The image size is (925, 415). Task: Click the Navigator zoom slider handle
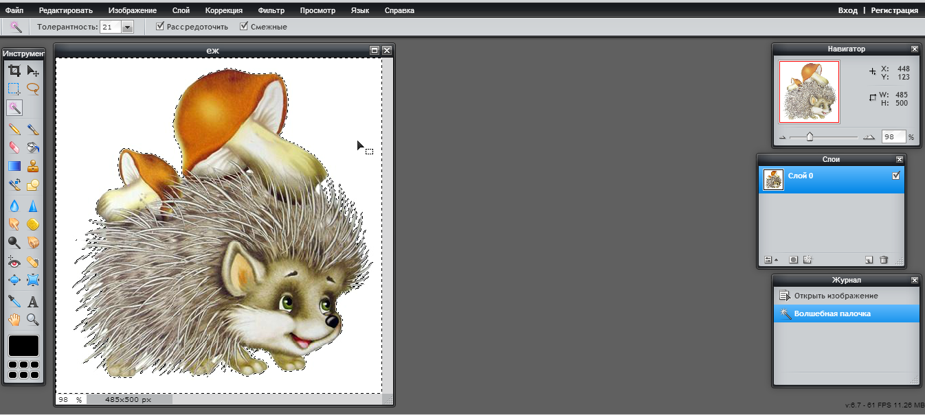810,137
